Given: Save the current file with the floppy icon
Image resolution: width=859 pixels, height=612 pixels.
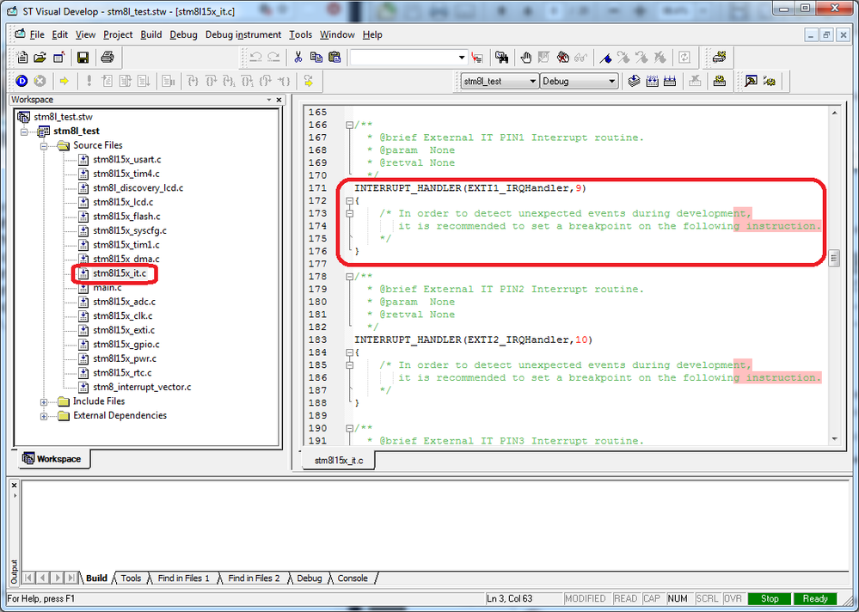Looking at the screenshot, I should tap(83, 58).
